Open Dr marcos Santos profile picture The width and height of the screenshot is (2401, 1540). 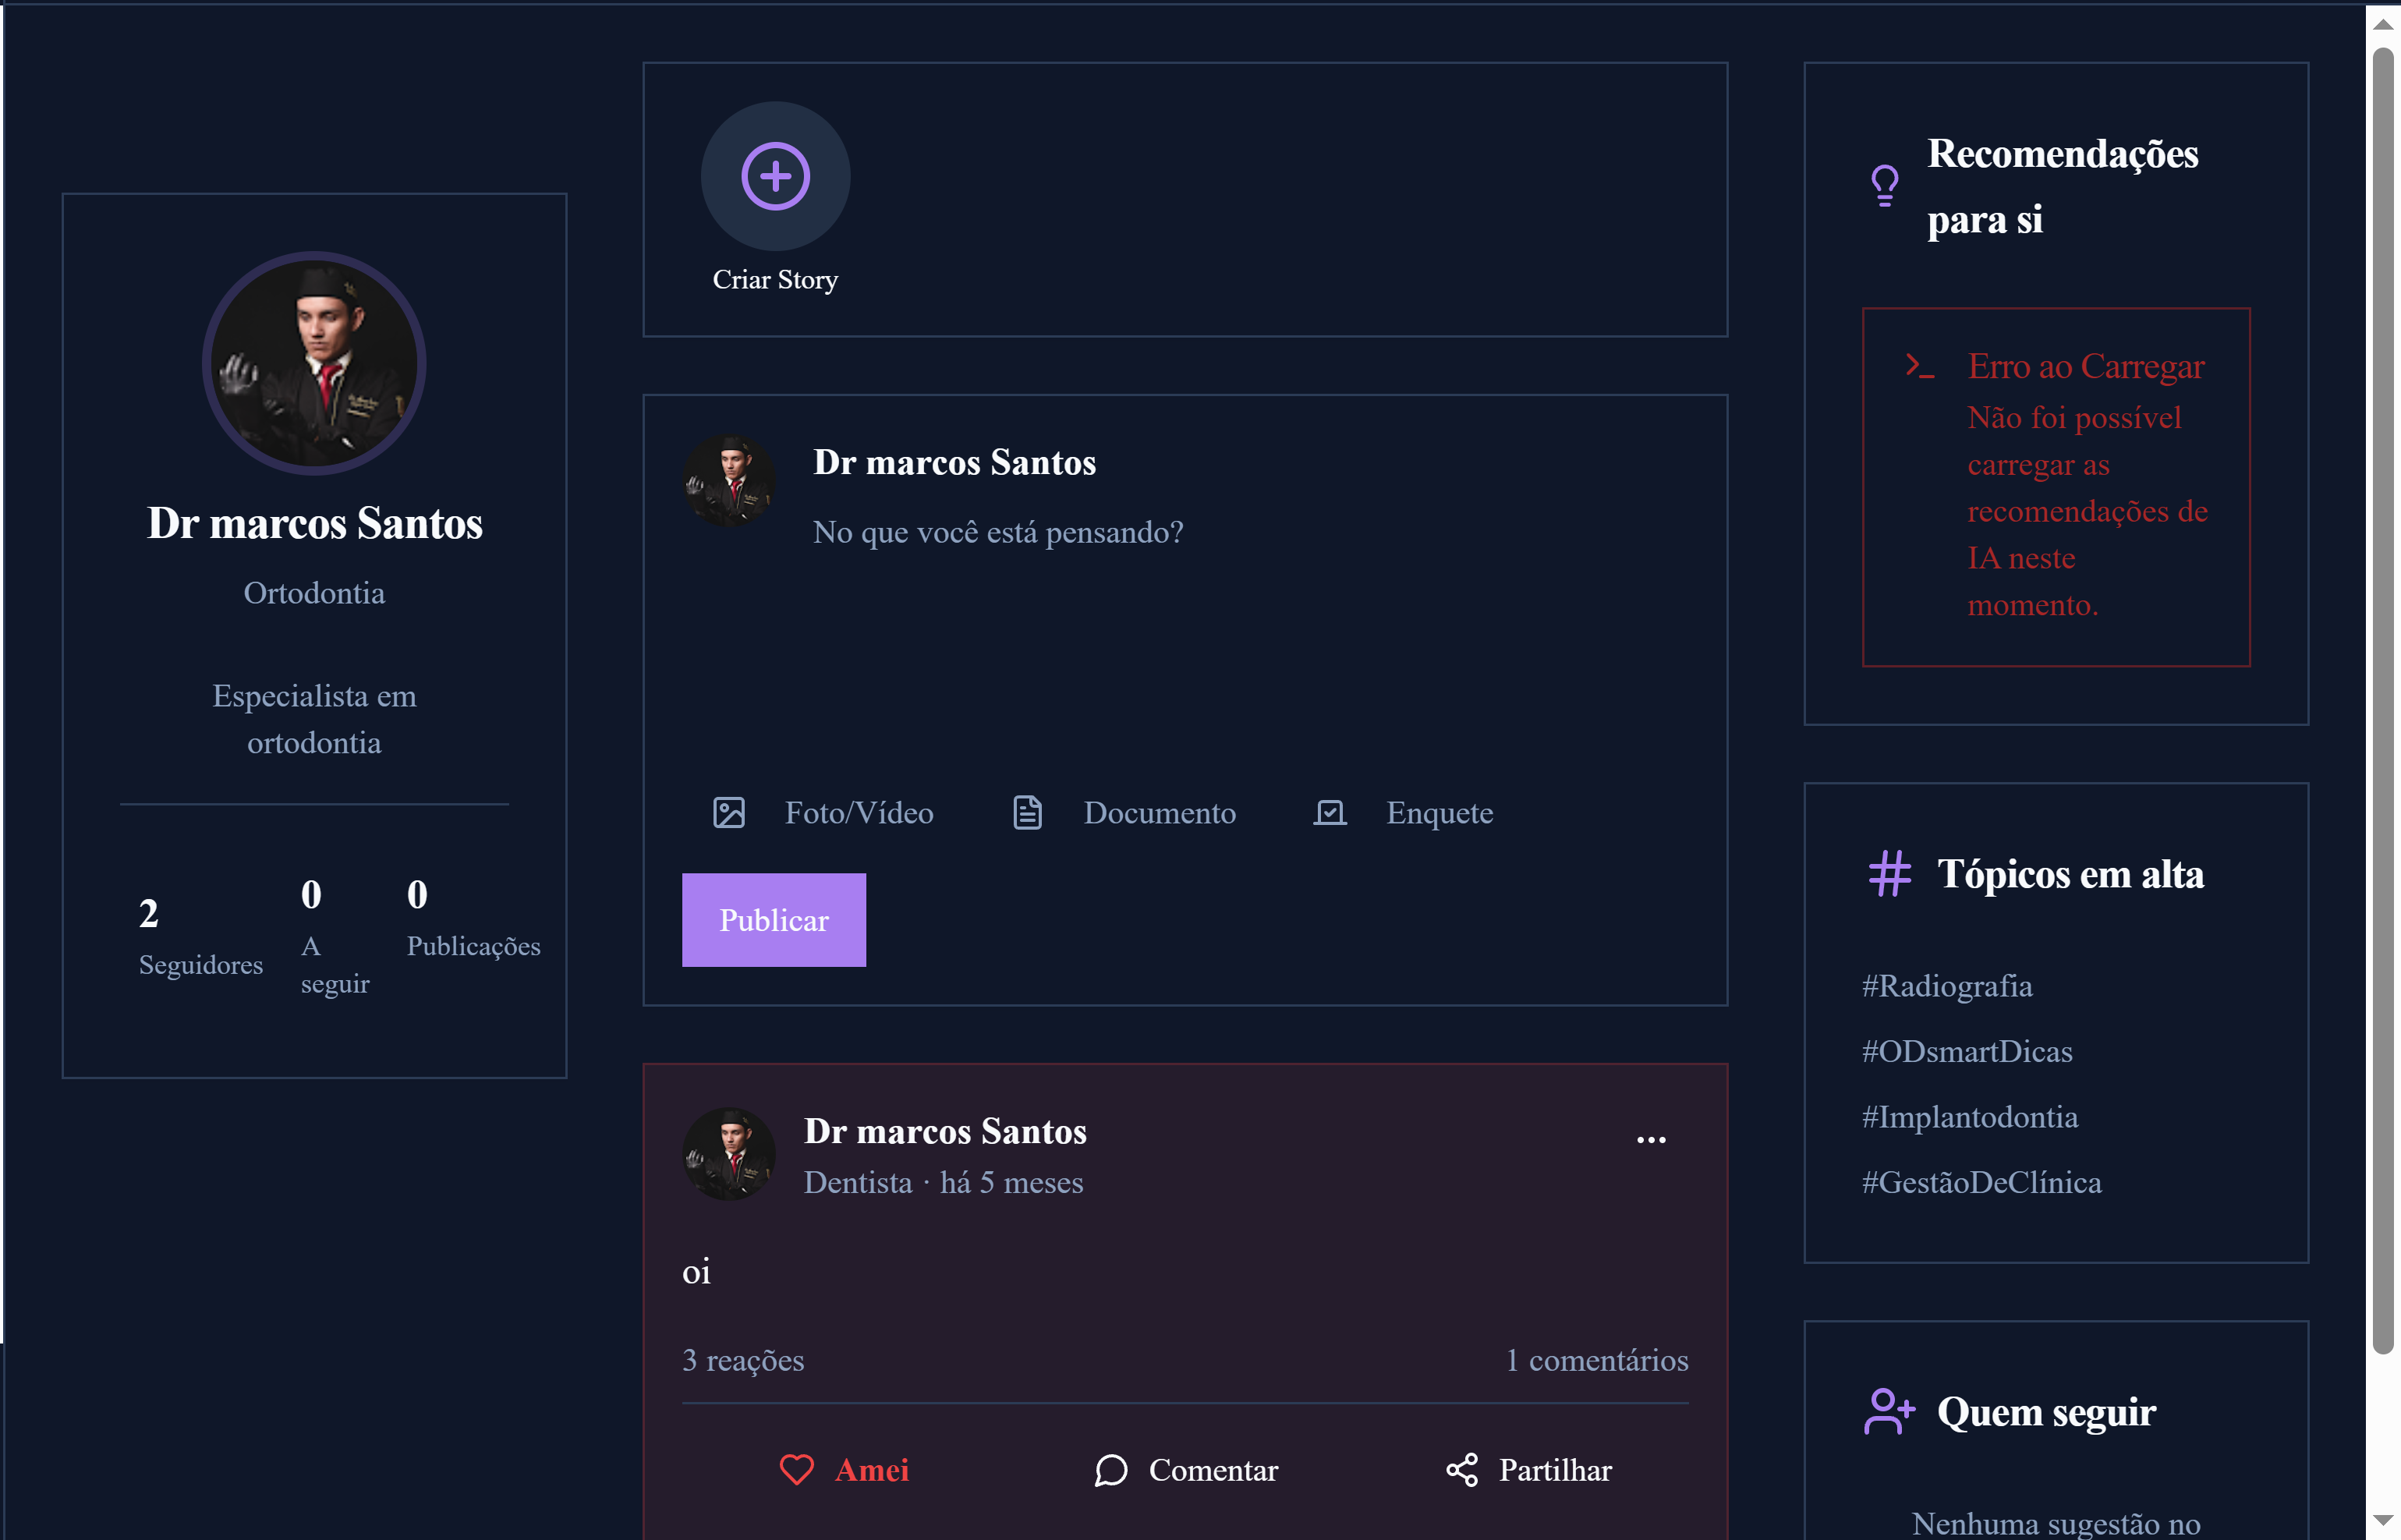(314, 363)
